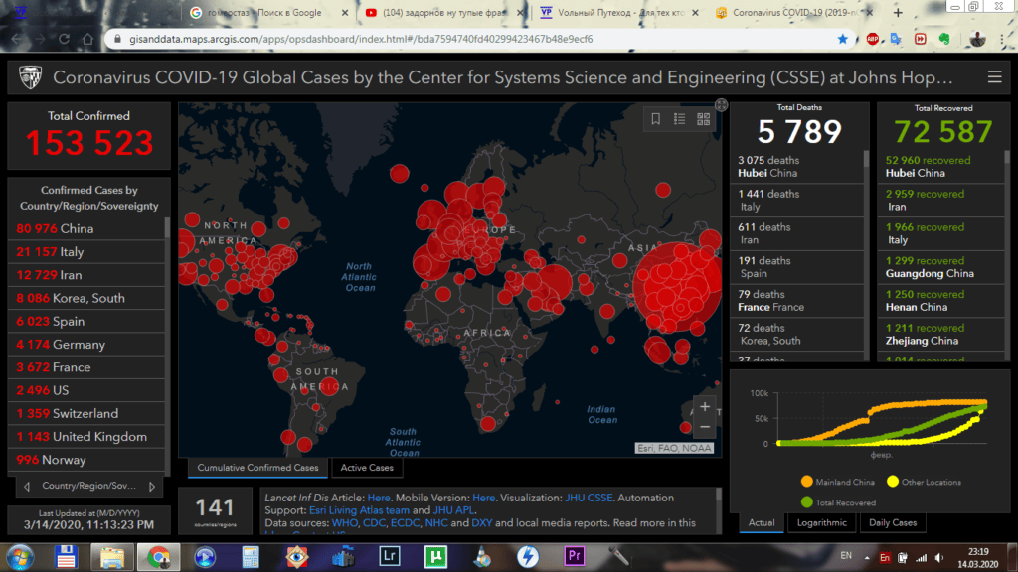This screenshot has width=1018, height=572.
Task: Open the Chrome profile avatar
Action: pos(977,39)
